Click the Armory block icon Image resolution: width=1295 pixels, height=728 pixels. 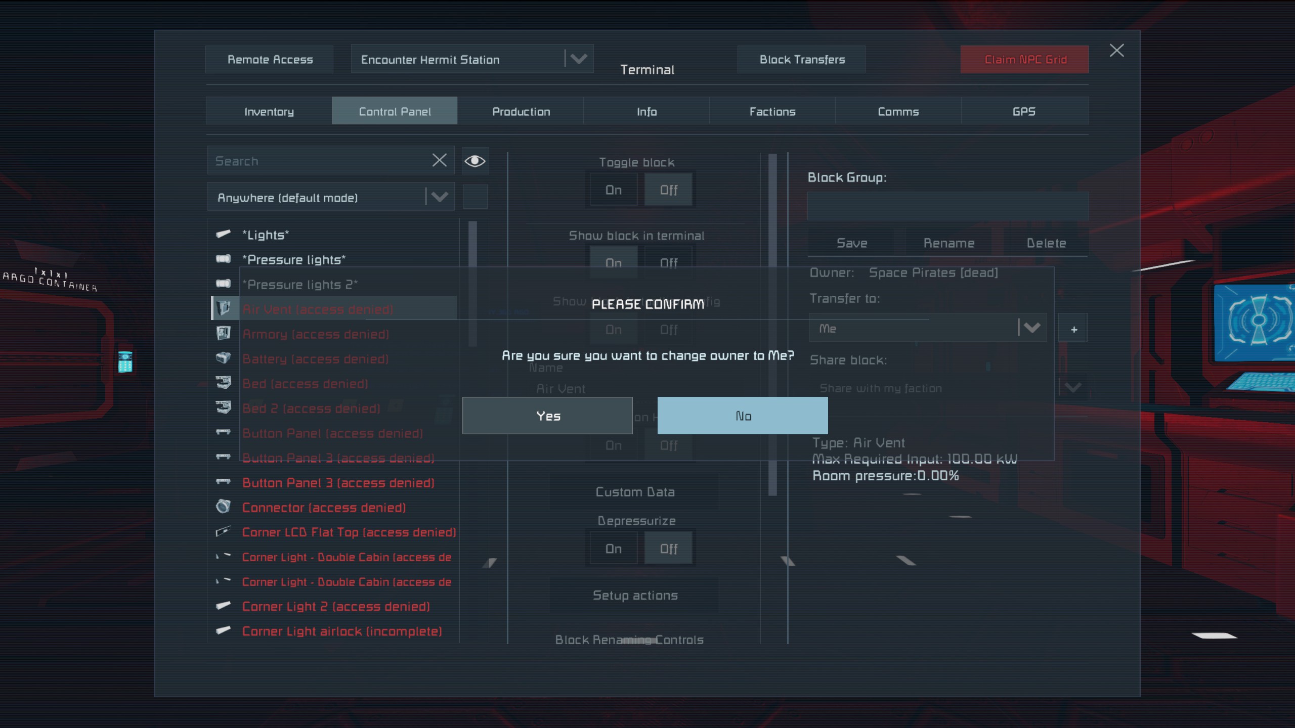click(x=223, y=334)
